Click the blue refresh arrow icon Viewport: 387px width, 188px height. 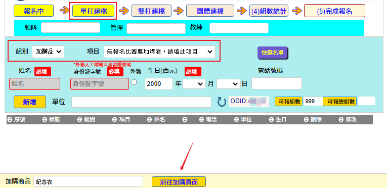click(222, 102)
